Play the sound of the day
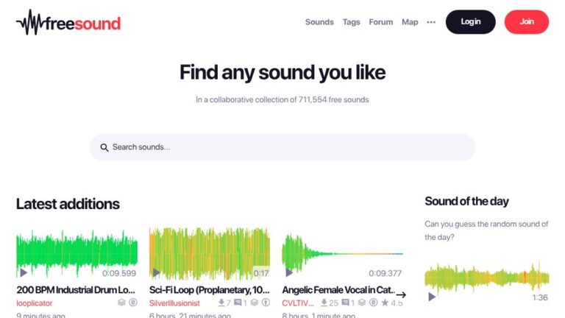Image resolution: width=565 pixels, height=318 pixels. coord(432,297)
